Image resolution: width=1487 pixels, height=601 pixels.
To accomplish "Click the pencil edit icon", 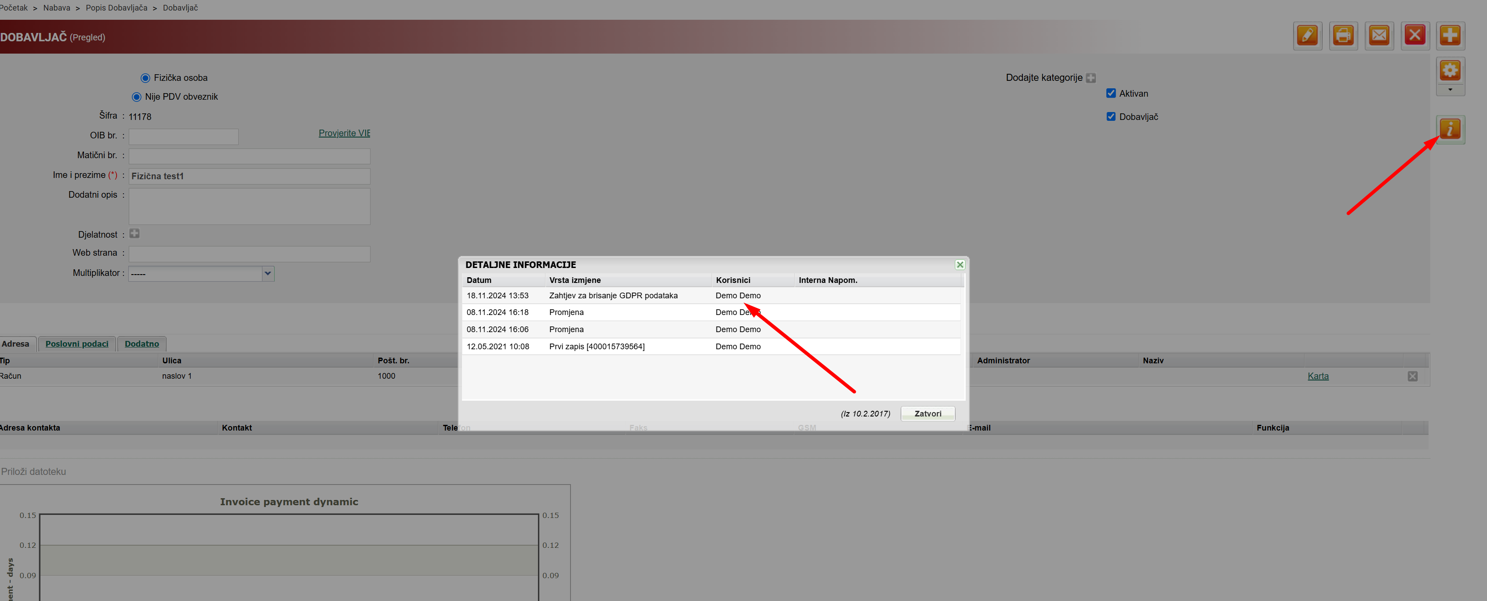I will click(1307, 36).
